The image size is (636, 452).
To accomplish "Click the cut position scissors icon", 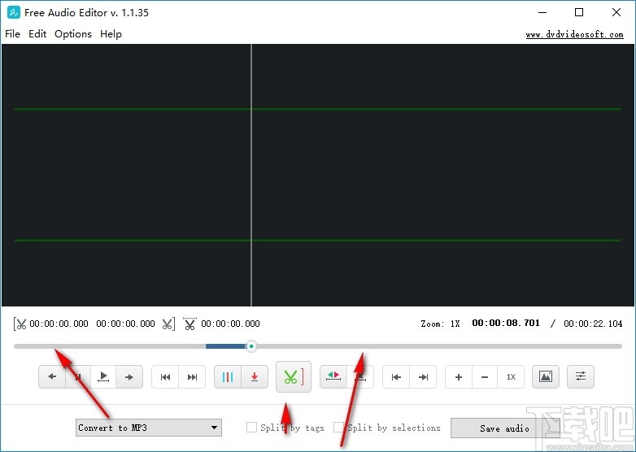I will (x=189, y=324).
